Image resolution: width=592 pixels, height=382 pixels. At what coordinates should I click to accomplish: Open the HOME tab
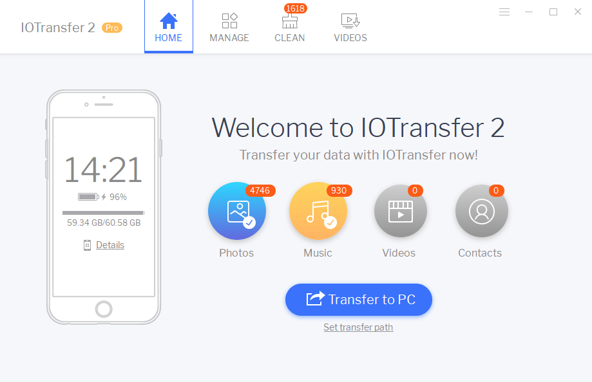point(168,26)
